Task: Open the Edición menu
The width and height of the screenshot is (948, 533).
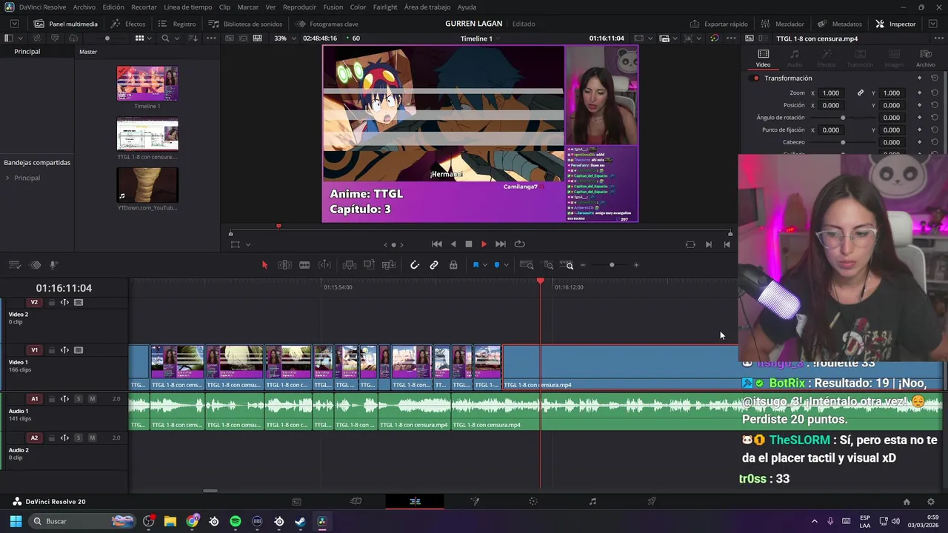Action: 113,7
